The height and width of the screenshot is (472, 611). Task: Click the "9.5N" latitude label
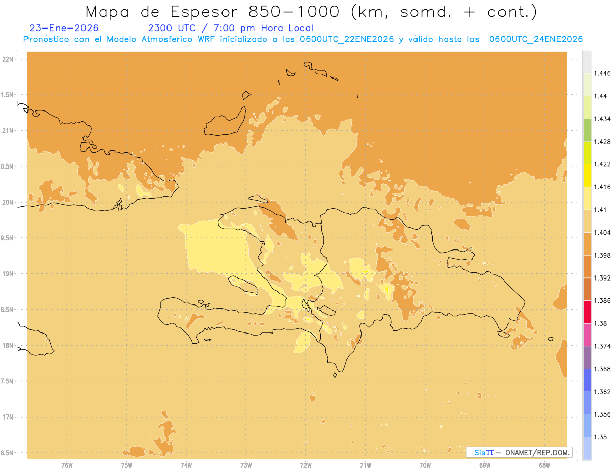point(8,238)
